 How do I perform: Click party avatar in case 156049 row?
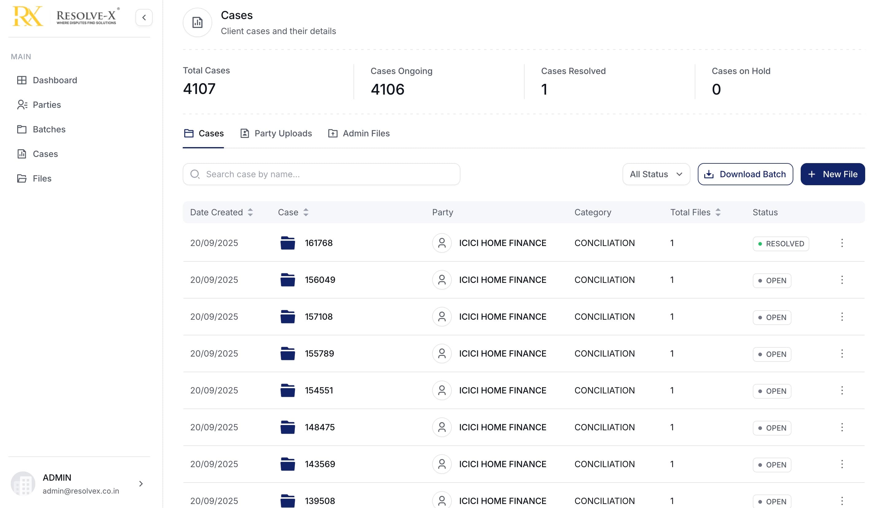[x=442, y=280]
